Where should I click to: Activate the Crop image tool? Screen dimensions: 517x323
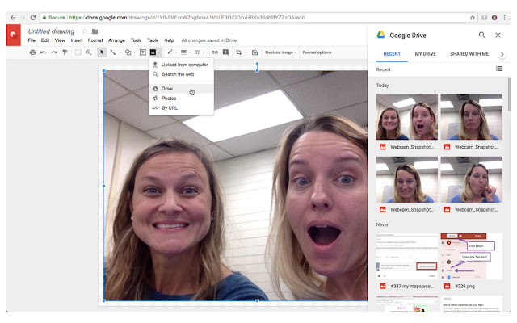pos(239,52)
